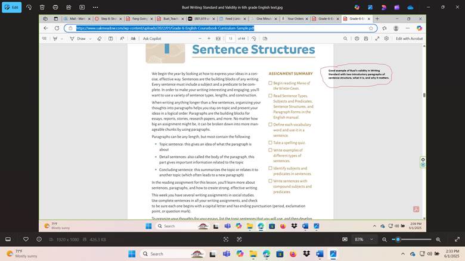Add photo to favorites with heart icon

point(25,239)
